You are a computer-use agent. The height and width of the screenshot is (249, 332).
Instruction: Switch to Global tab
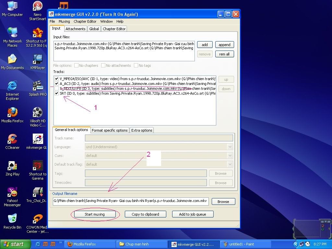94,29
